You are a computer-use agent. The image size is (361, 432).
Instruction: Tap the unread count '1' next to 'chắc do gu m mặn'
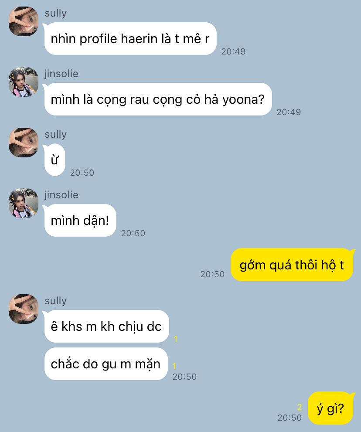pos(174,366)
